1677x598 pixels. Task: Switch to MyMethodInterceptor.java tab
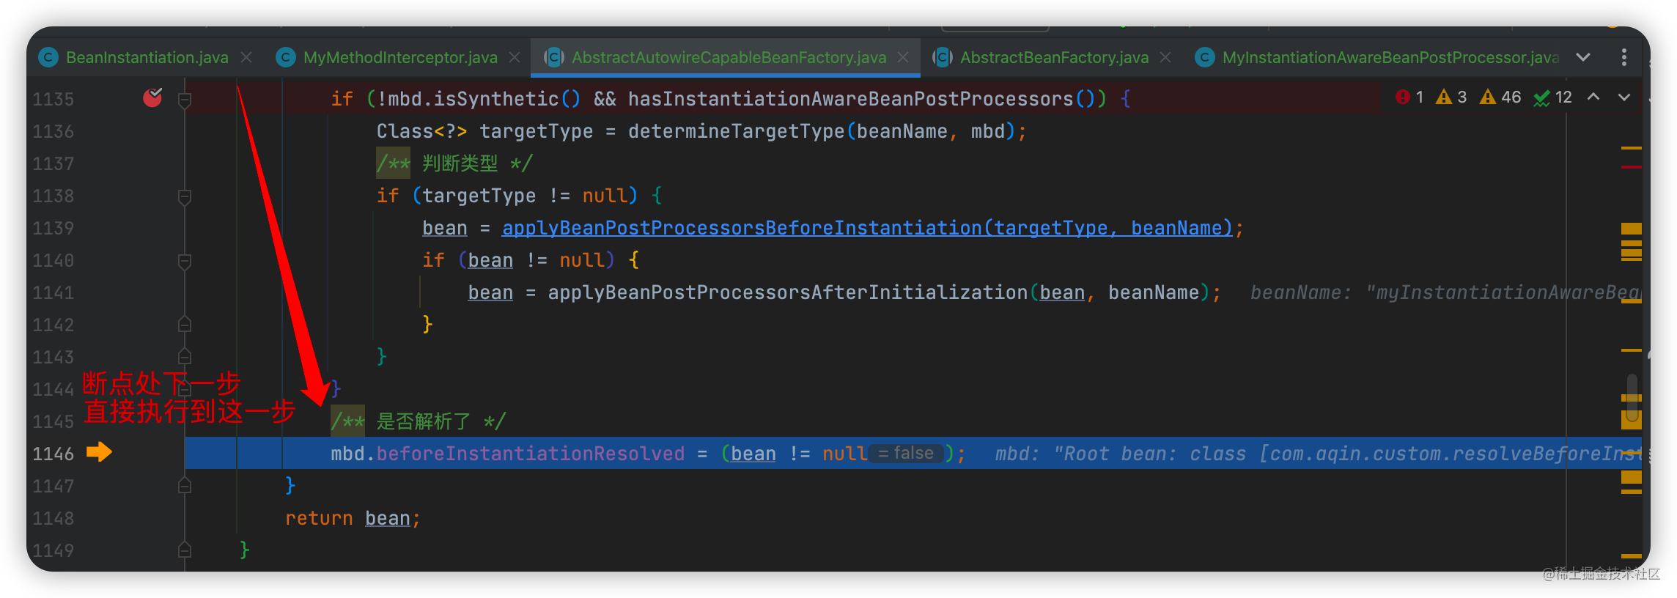pyautogui.click(x=400, y=57)
